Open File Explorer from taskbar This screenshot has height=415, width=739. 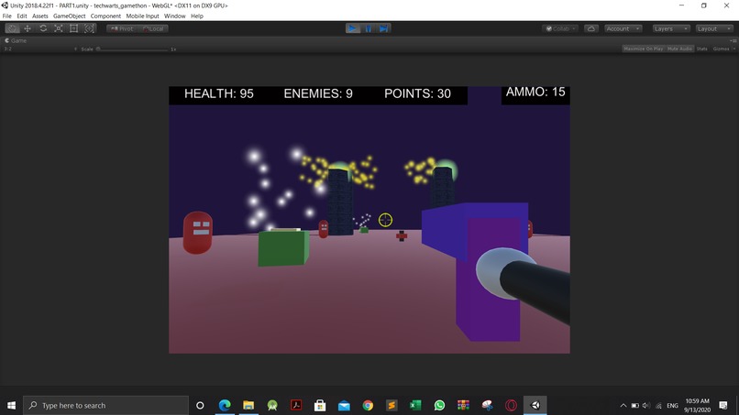coord(248,405)
